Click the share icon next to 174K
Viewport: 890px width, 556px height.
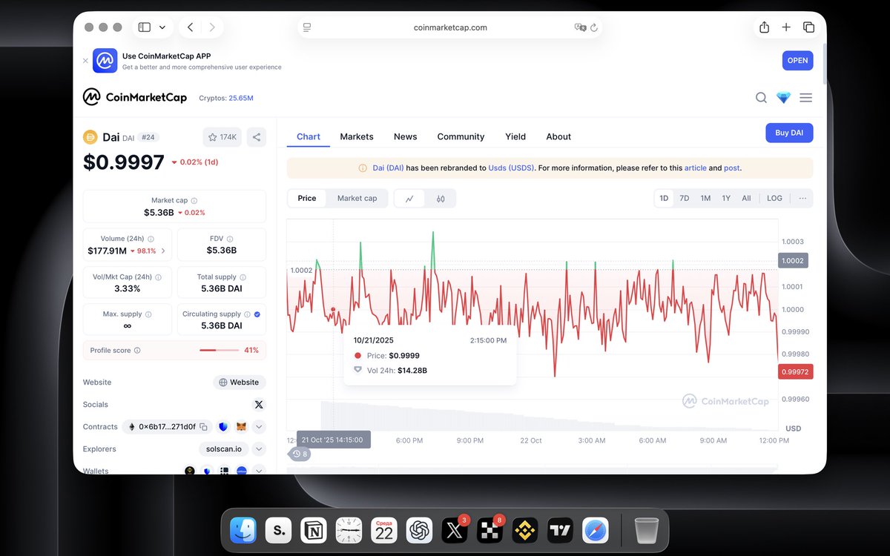coord(256,137)
